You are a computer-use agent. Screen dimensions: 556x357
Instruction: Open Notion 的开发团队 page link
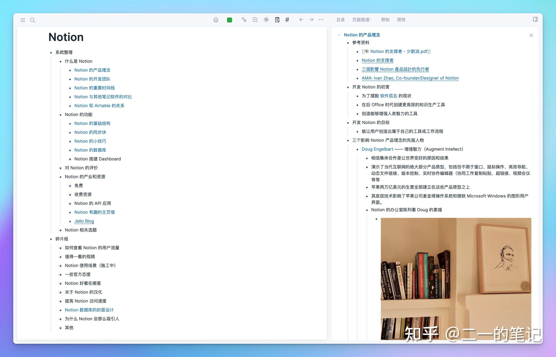(92, 79)
